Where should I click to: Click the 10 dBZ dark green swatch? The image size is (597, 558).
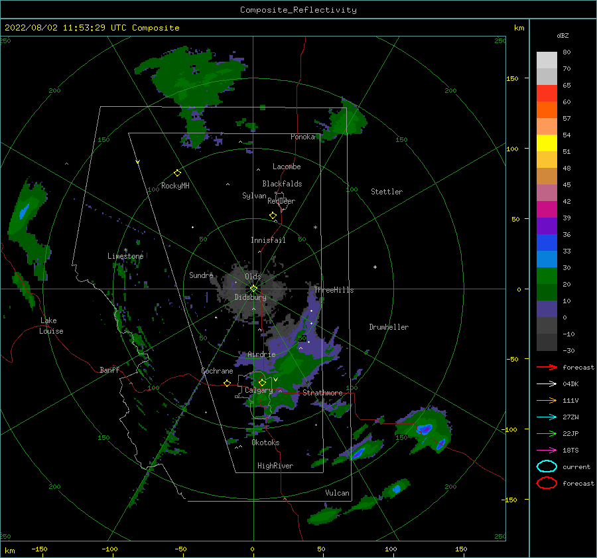547,293
